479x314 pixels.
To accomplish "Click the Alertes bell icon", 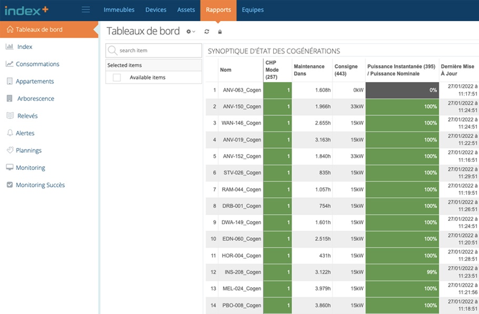I will [x=9, y=133].
